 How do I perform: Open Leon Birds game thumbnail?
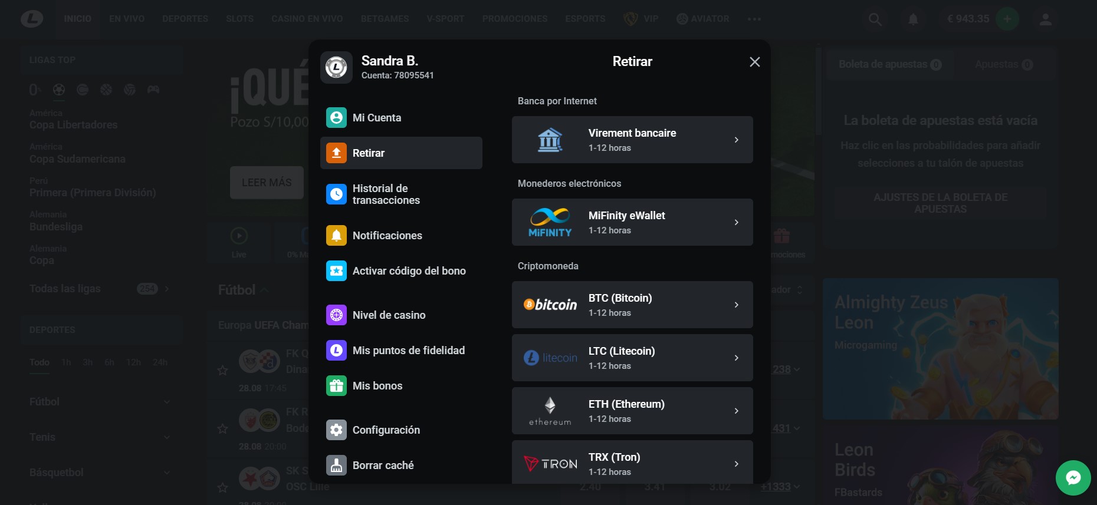[941, 466]
